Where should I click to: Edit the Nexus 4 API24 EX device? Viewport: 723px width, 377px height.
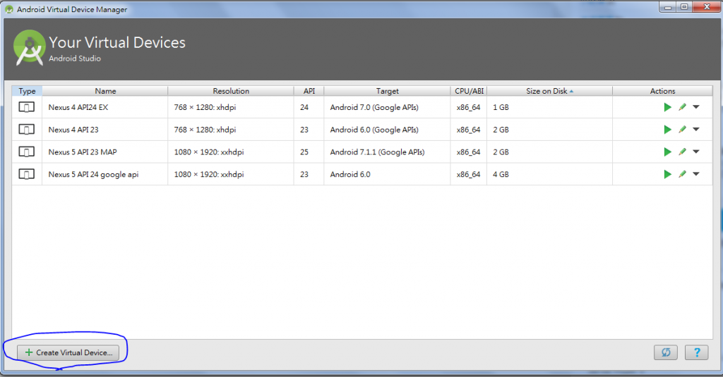pyautogui.click(x=683, y=107)
